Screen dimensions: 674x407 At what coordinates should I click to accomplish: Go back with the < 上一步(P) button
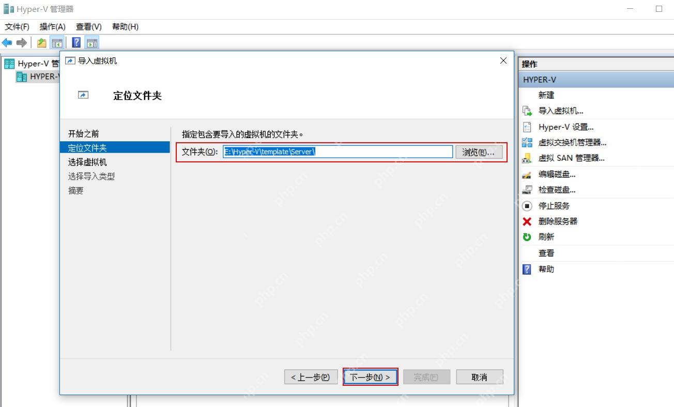coord(311,377)
